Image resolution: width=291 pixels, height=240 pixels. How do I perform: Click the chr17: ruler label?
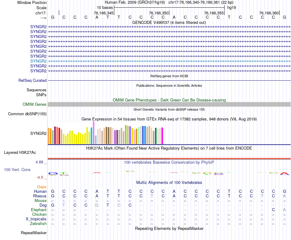click(41, 13)
